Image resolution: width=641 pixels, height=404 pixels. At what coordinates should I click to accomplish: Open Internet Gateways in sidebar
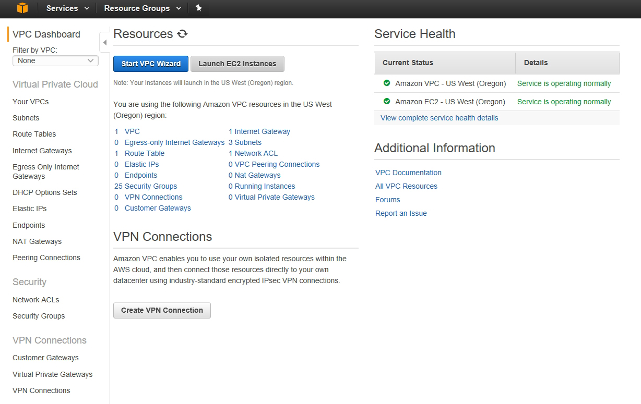[x=42, y=151]
